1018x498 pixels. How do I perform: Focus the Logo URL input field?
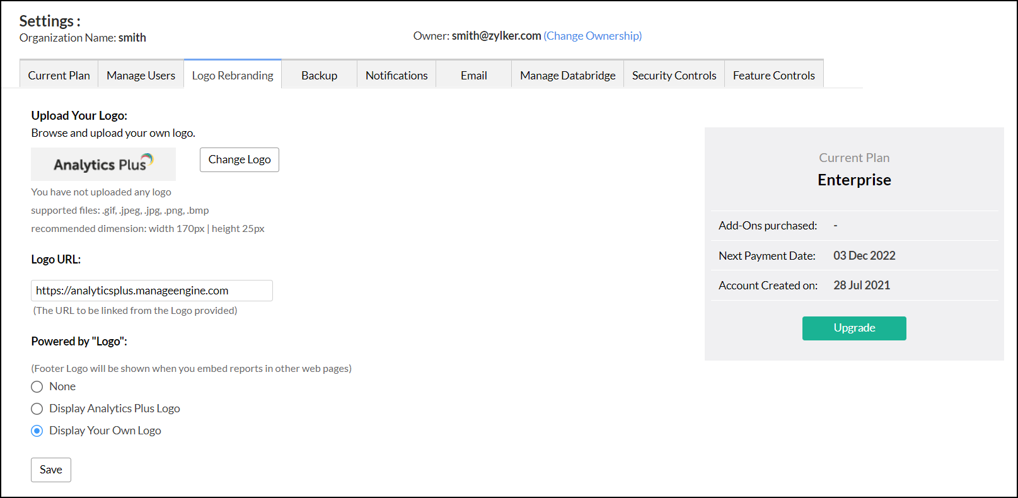[x=152, y=291]
